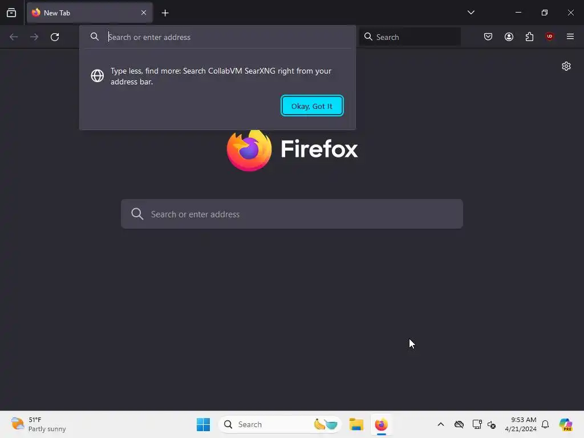Open the clock showing 9:53 AM
This screenshot has width=584, height=438.
point(521,424)
